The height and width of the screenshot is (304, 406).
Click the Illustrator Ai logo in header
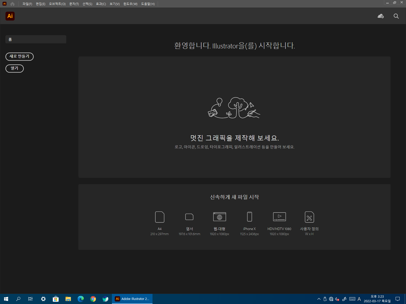click(10, 16)
